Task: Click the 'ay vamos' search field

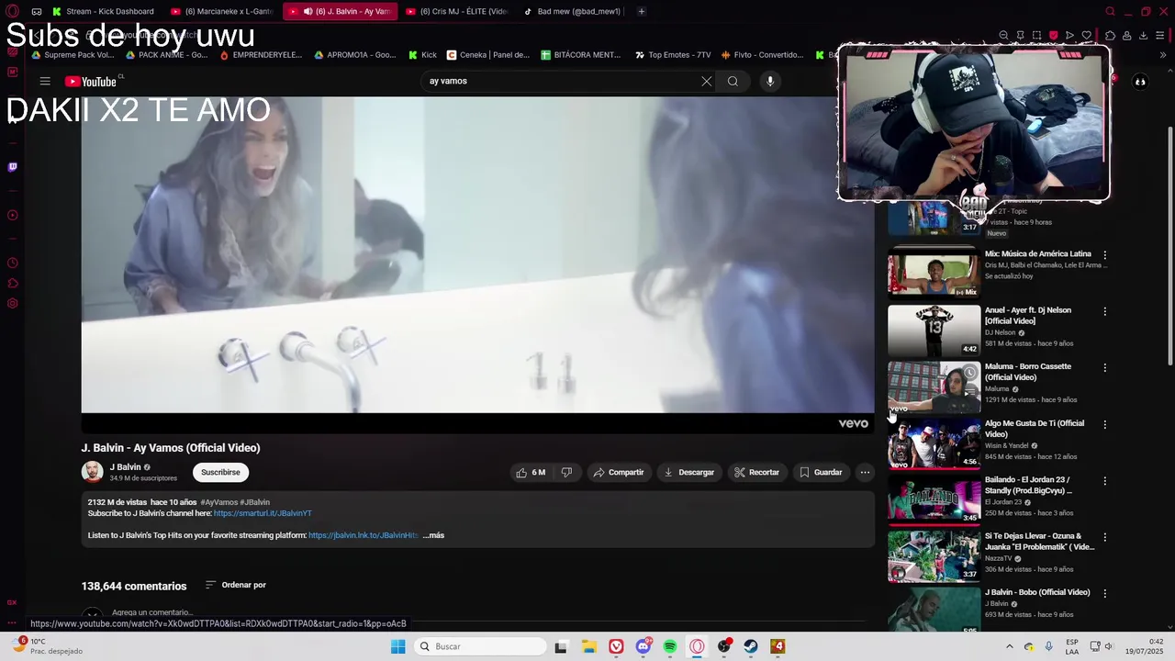Action: coord(560,81)
